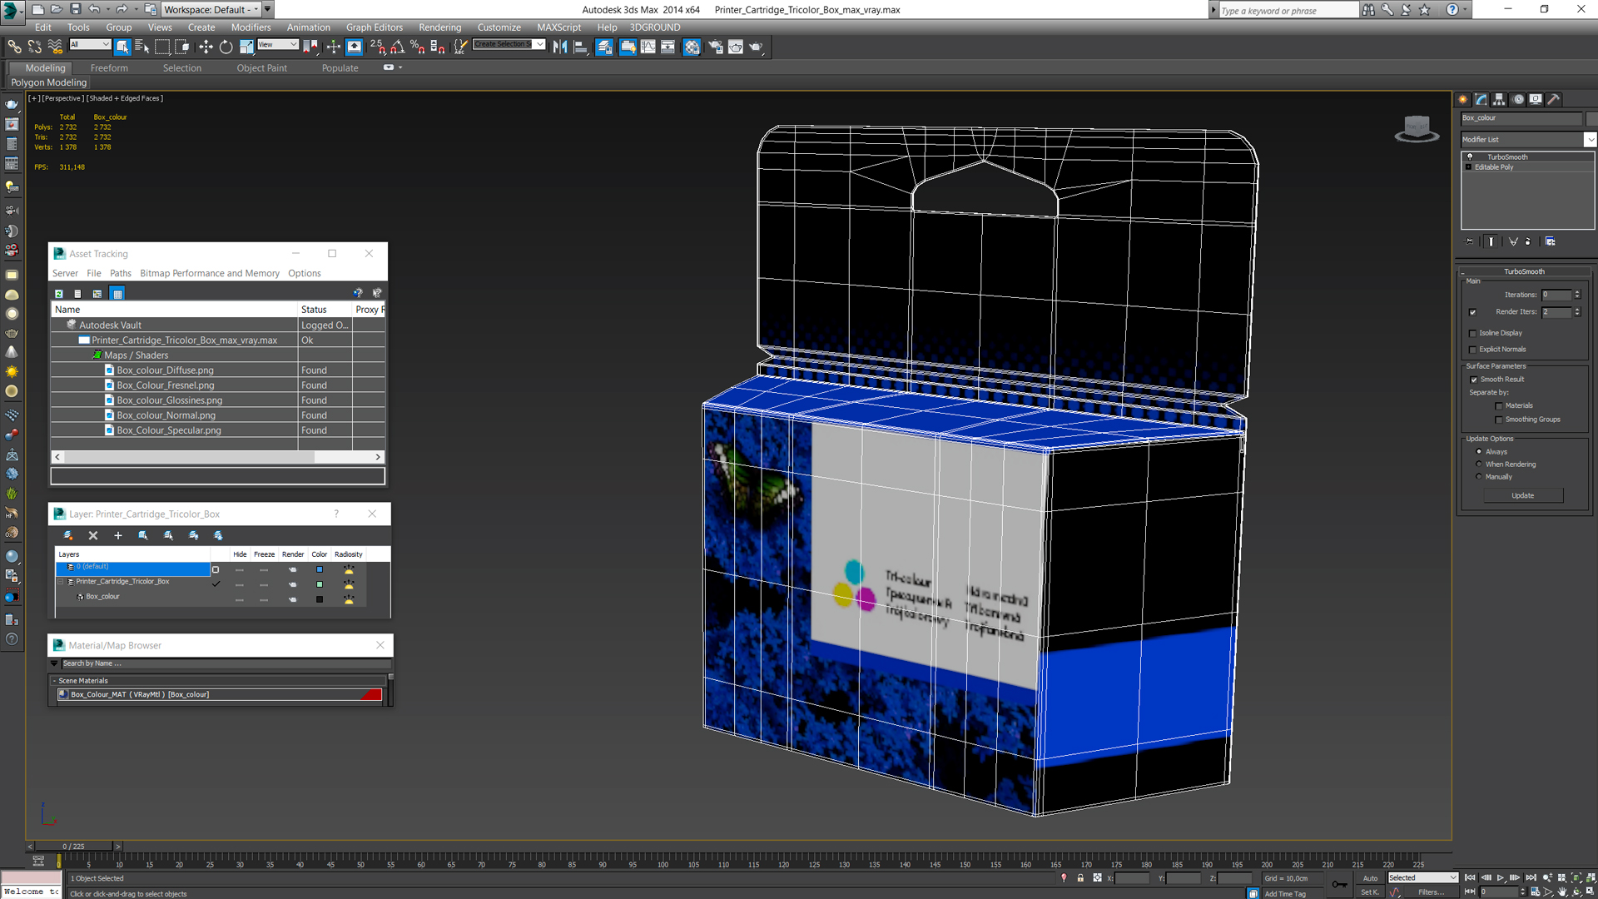This screenshot has height=899, width=1598.
Task: Switch to Create command panel tab
Action: tap(1463, 99)
